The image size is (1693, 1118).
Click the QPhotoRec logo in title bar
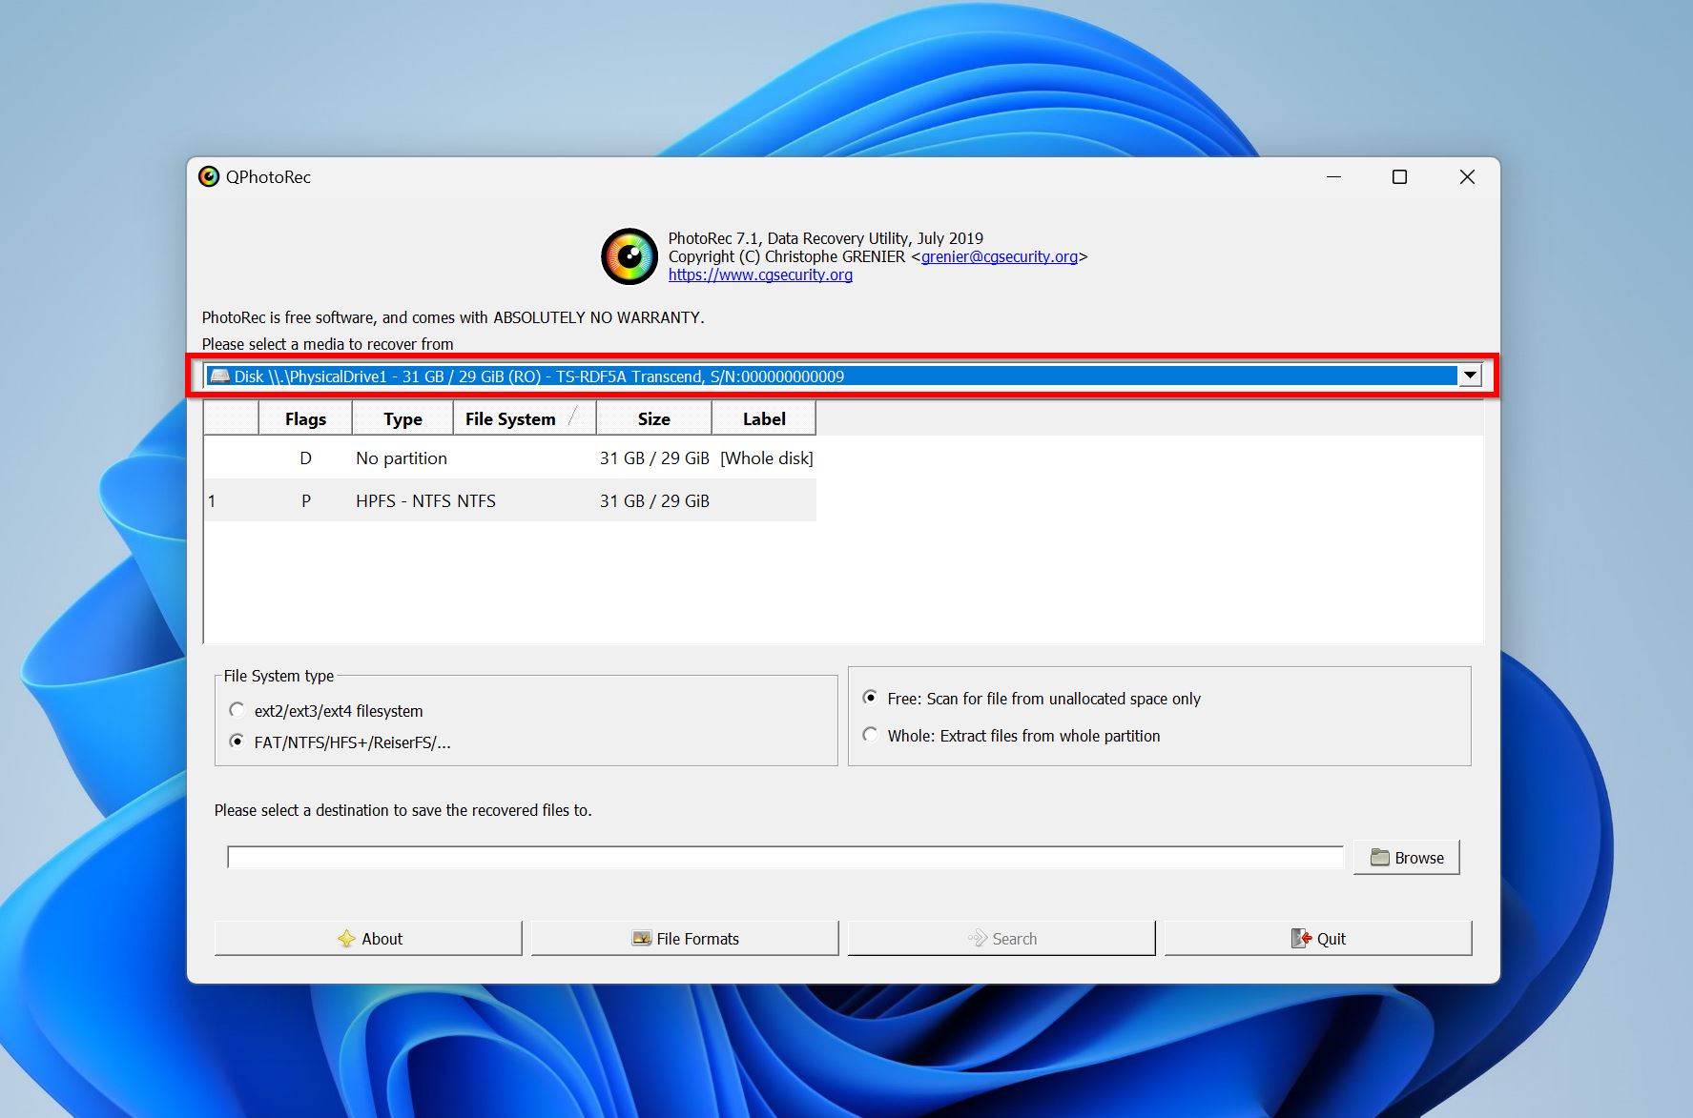pos(209,176)
